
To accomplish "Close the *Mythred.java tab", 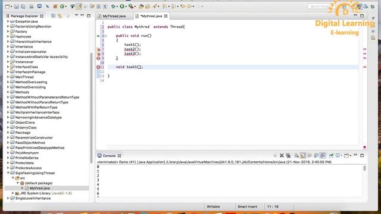I will (x=166, y=16).
